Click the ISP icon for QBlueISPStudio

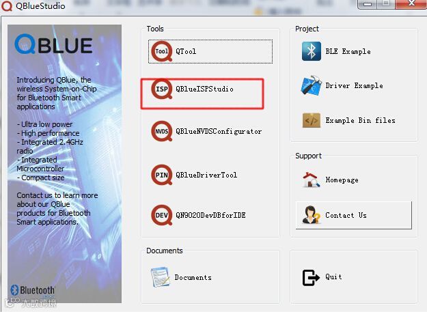tap(162, 89)
